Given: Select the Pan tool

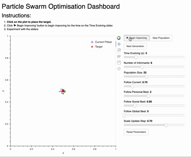Looking at the screenshot, I should pyautogui.click(x=119, y=44).
